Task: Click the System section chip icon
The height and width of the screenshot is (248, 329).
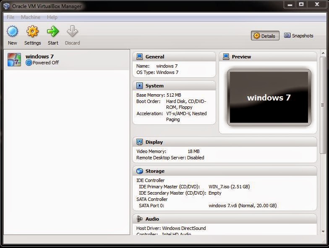Action: point(139,86)
